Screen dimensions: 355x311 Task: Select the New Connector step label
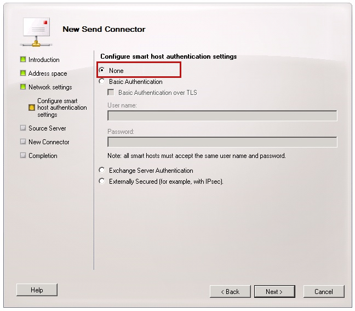click(49, 142)
